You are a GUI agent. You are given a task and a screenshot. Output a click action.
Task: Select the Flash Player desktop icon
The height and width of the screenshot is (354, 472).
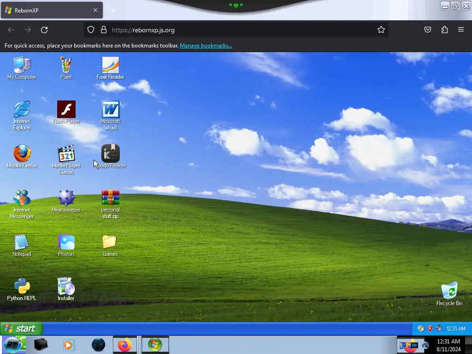[x=66, y=112]
